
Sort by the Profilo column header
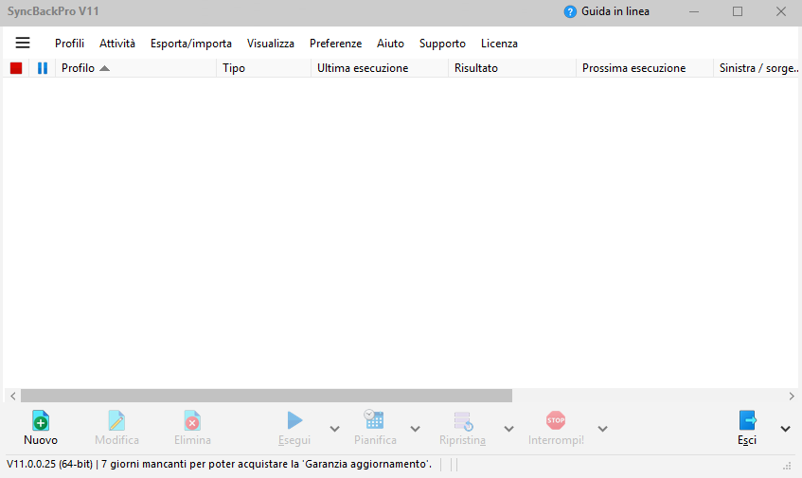[x=135, y=68]
